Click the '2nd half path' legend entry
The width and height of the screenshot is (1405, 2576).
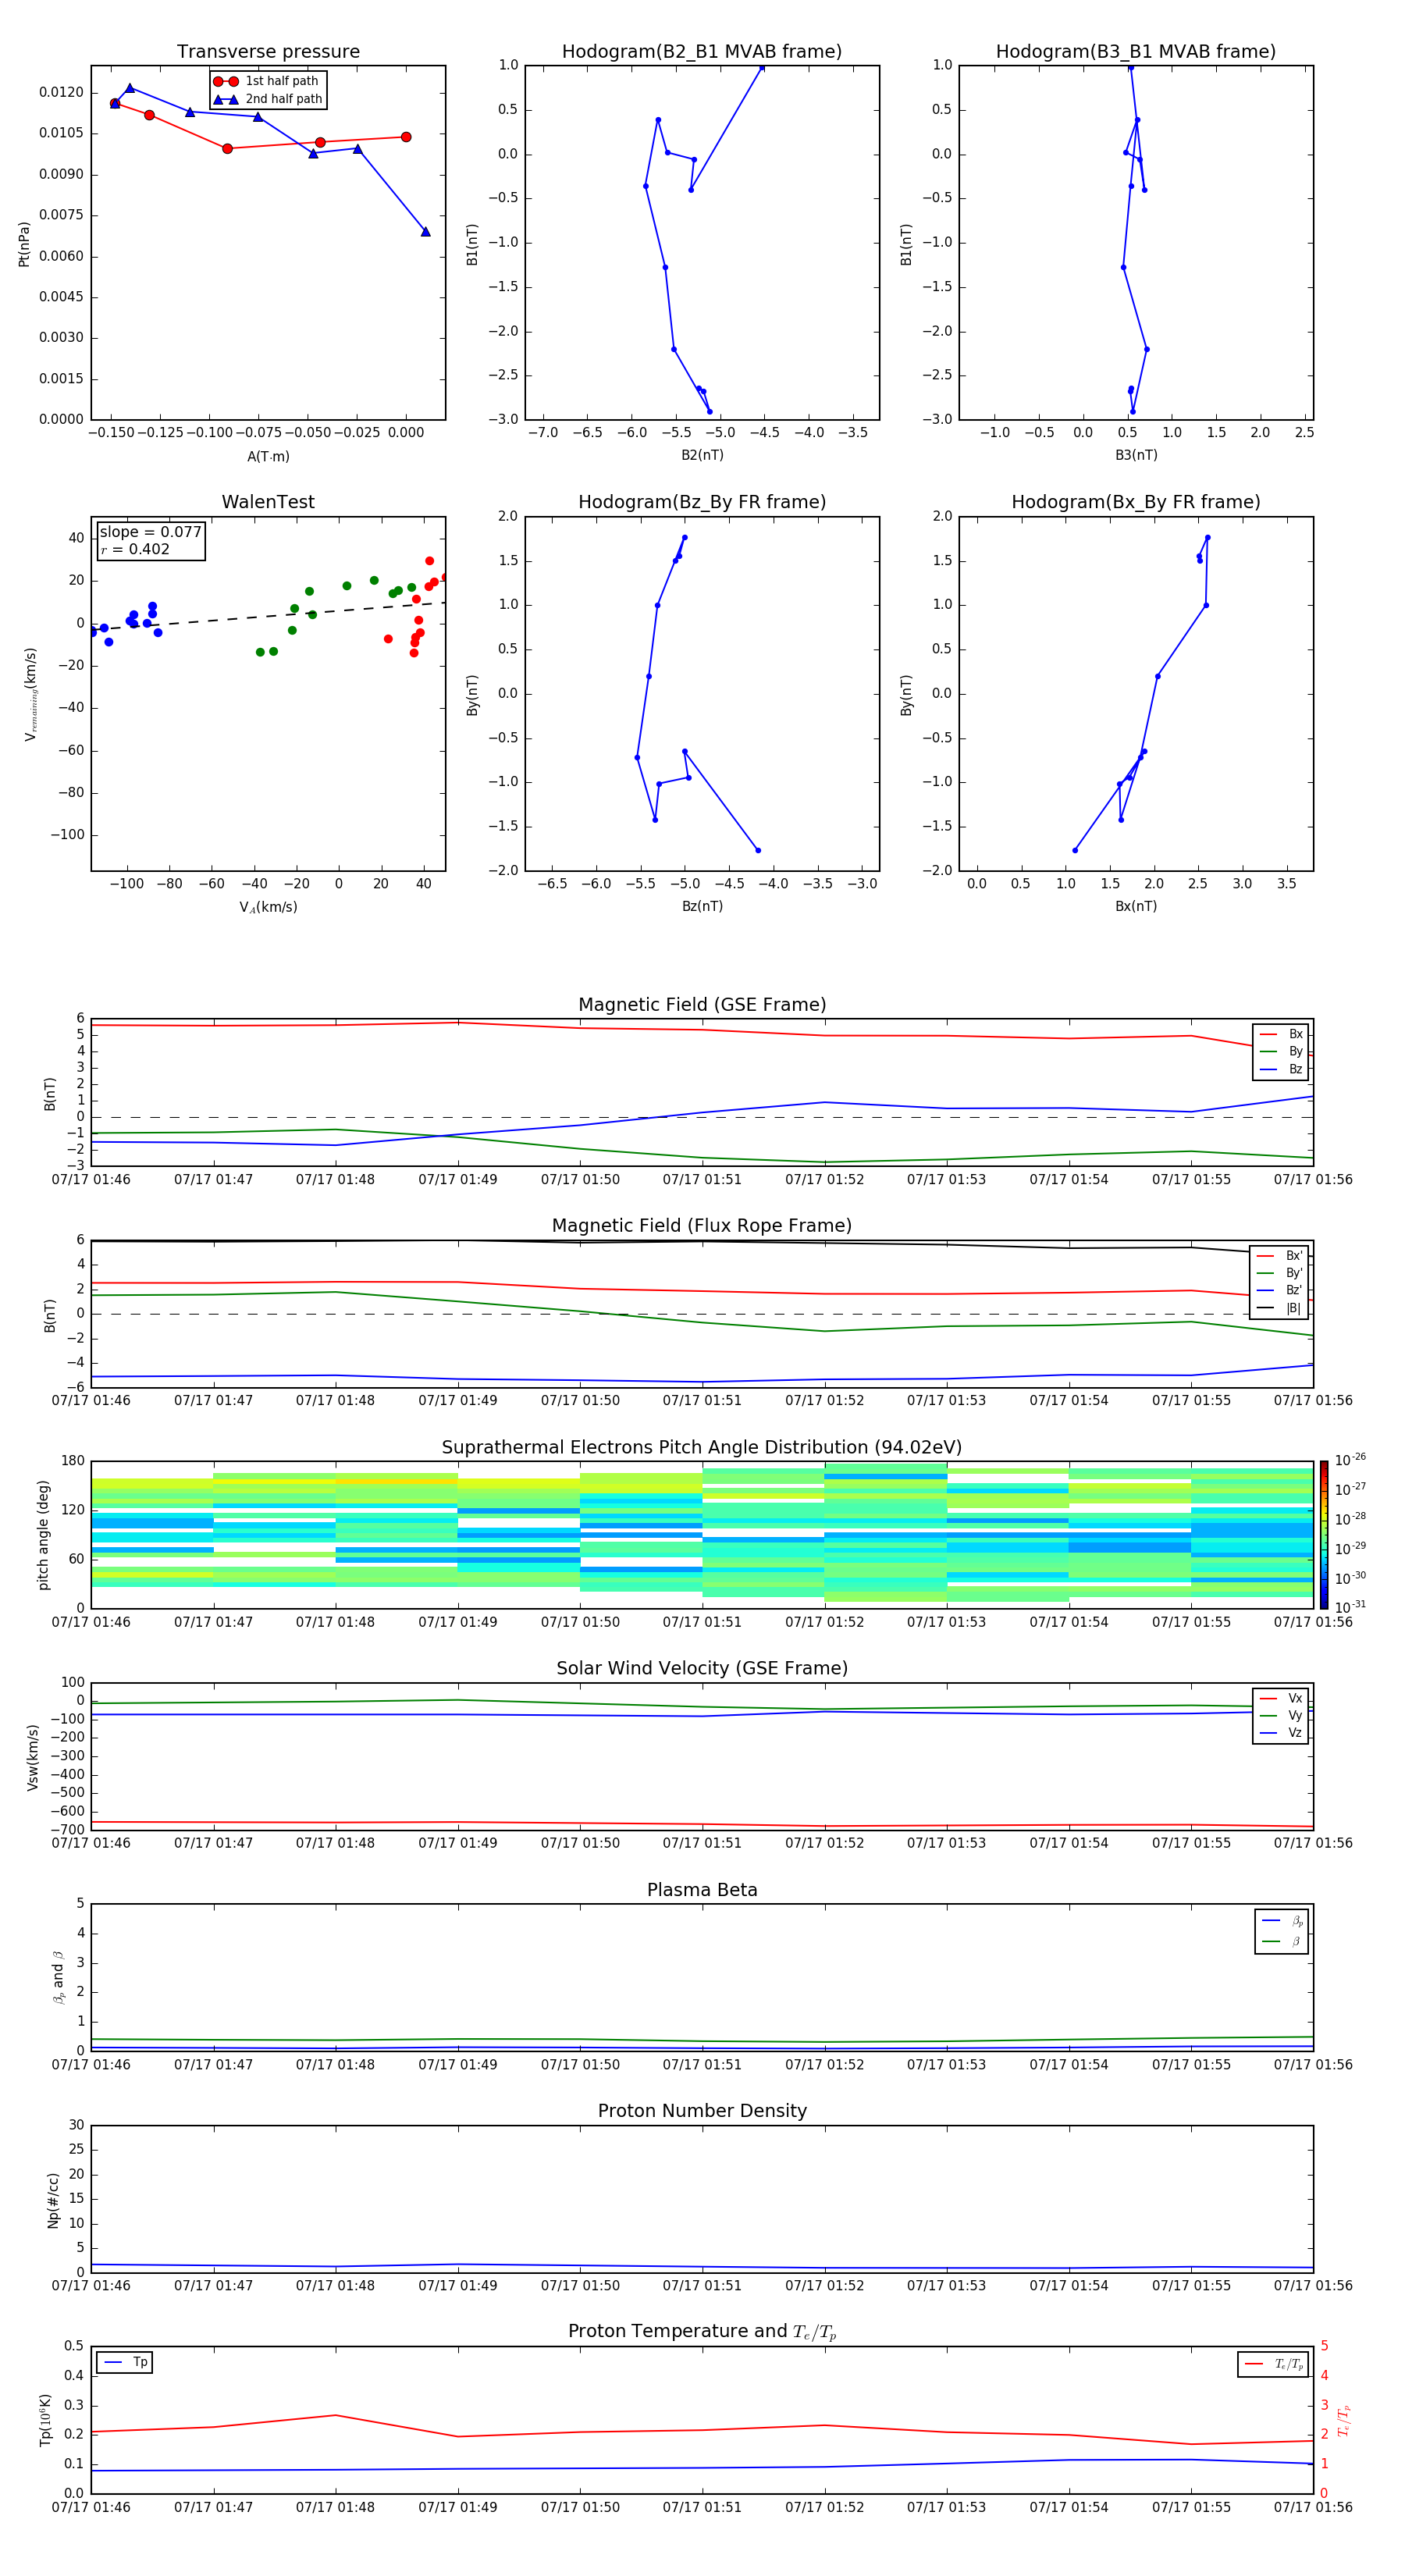267,99
